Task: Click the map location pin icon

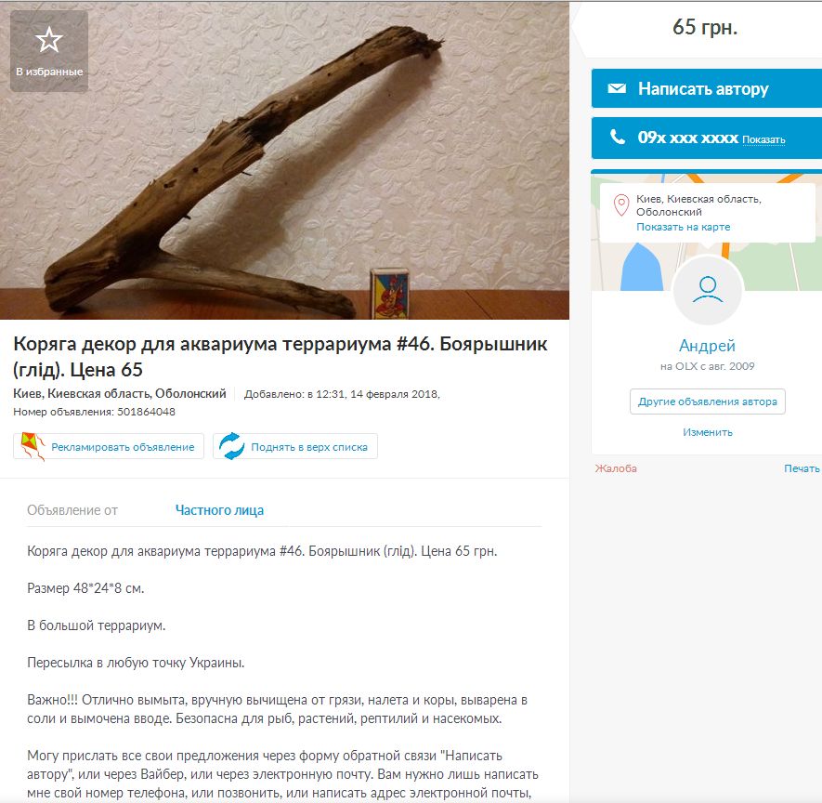Action: 621,205
